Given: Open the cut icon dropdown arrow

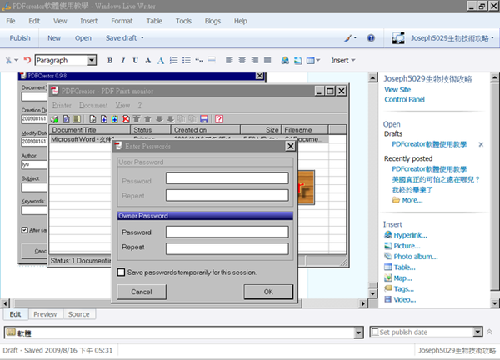Looking at the screenshot, I should click(17, 60).
